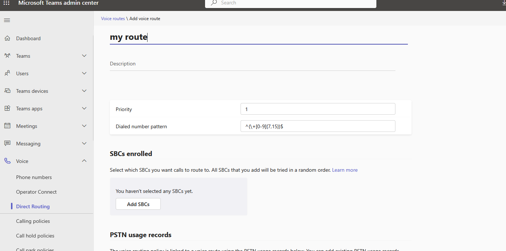Image resolution: width=506 pixels, height=251 pixels.
Task: Click the Dashboard home icon
Action: pos(7,38)
